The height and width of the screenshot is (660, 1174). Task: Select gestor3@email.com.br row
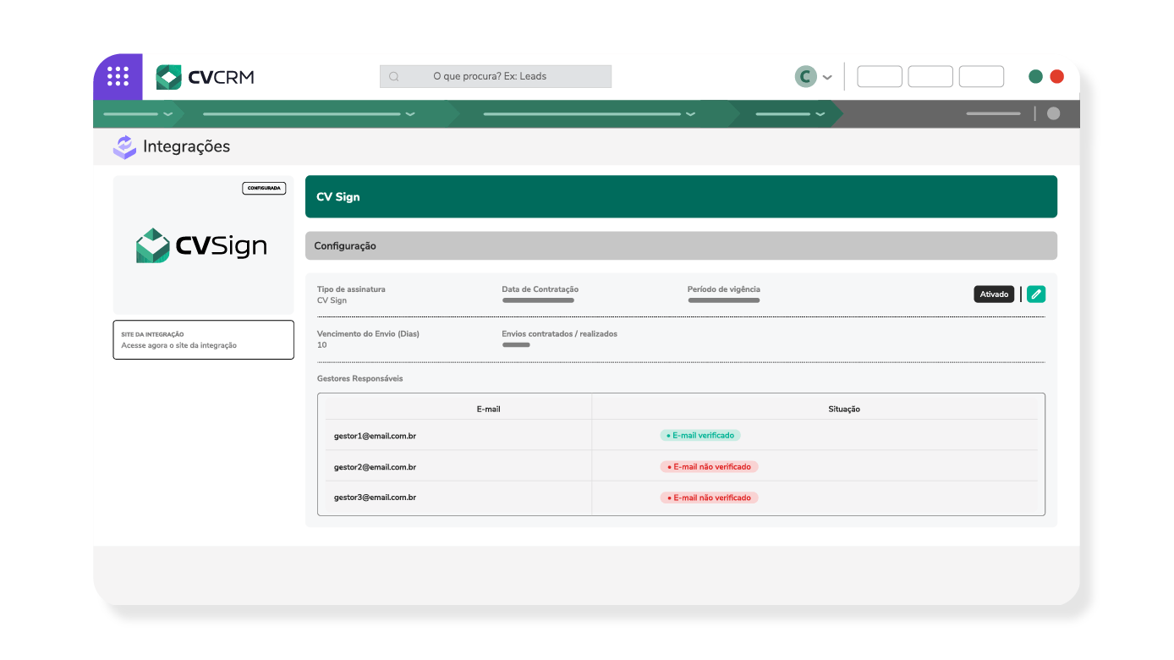coord(681,498)
